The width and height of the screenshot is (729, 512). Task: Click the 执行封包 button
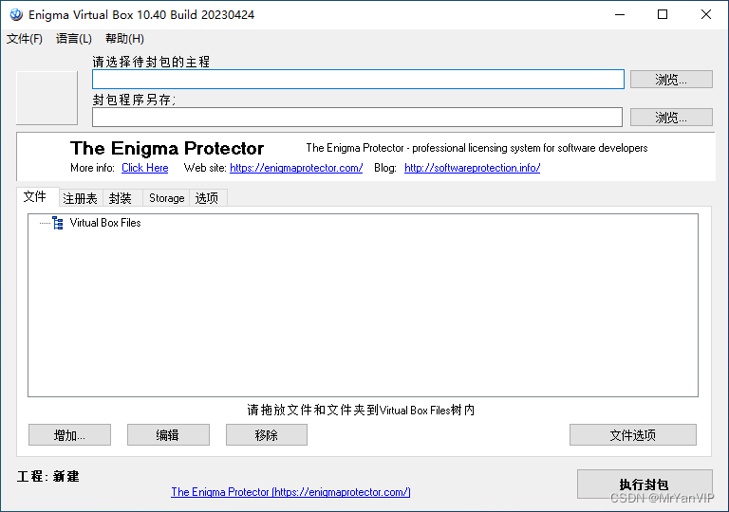pos(645,485)
